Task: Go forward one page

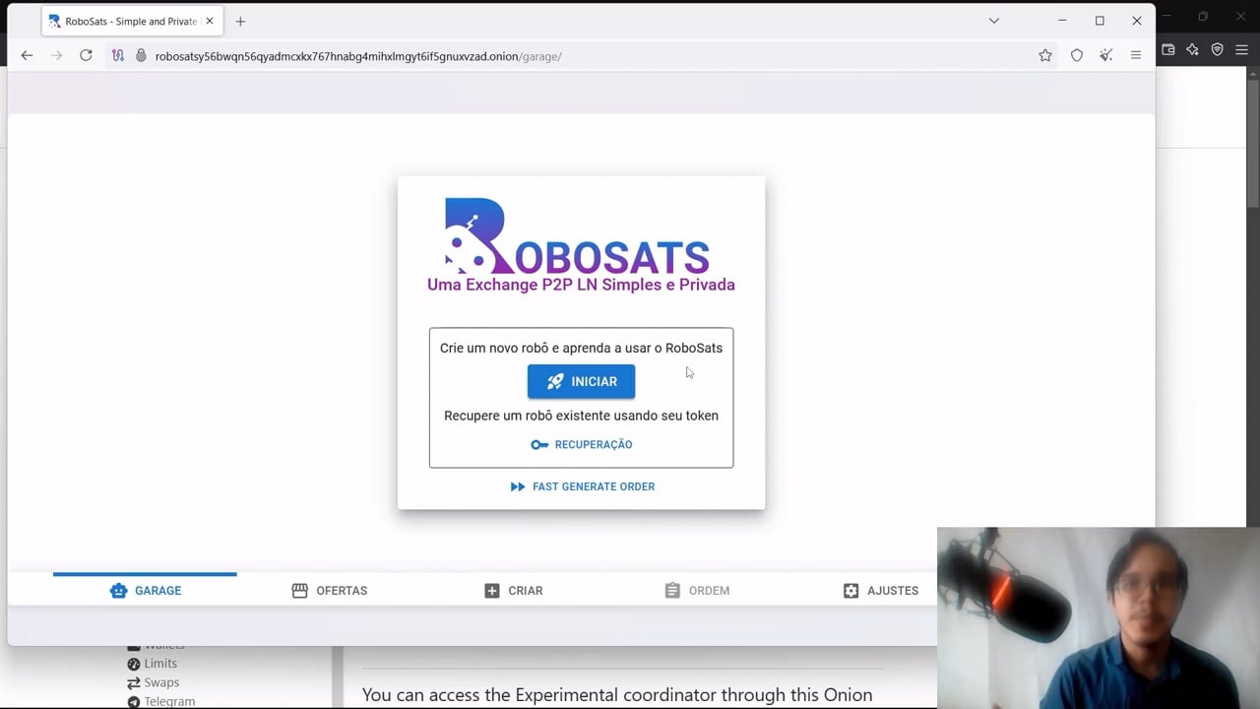Action: click(x=56, y=56)
